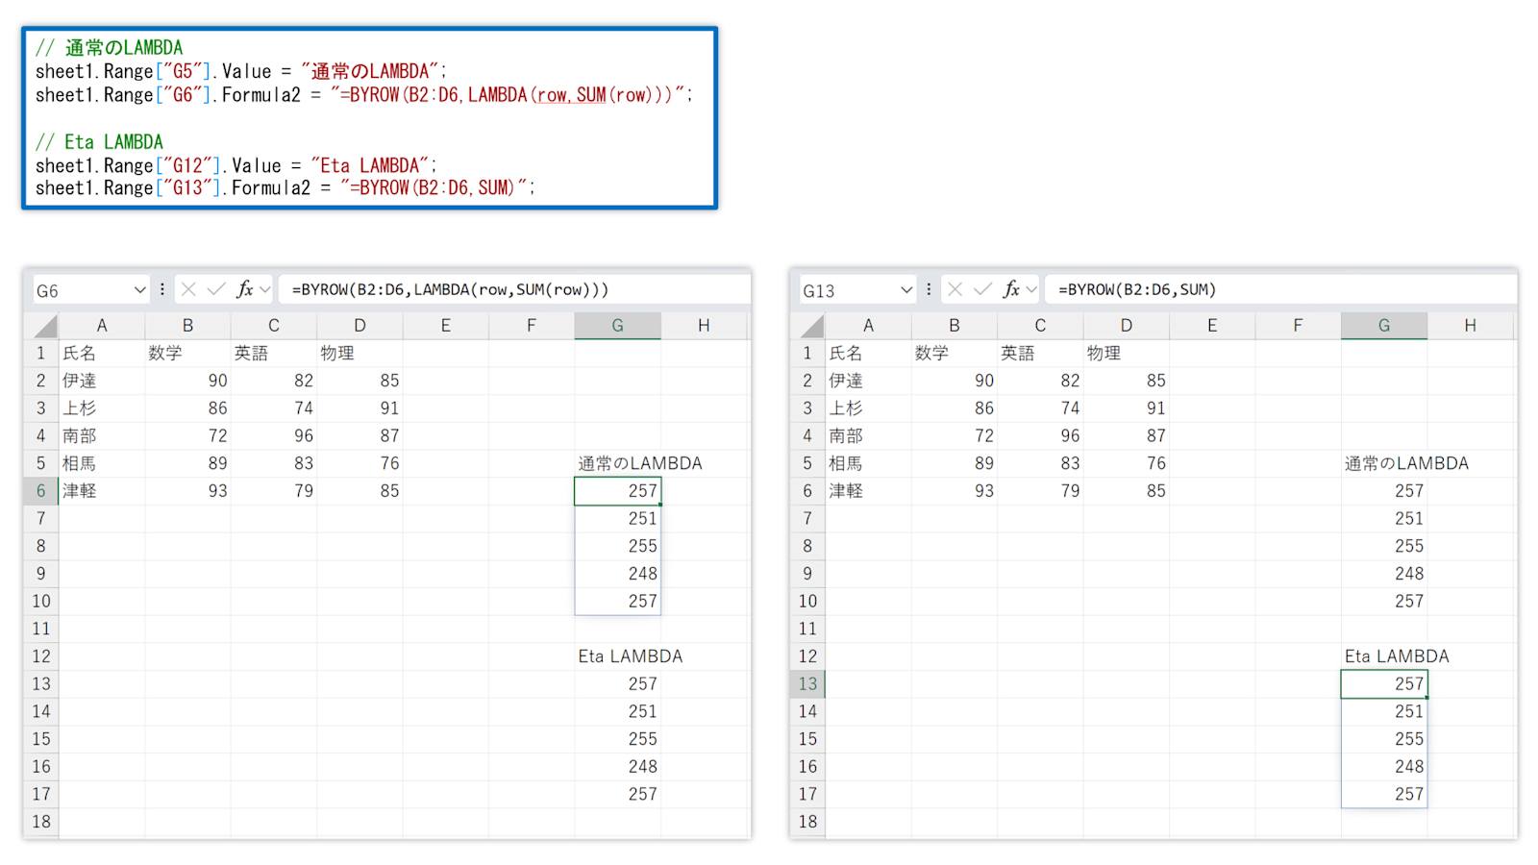Click name cell '上杉' in right sheet
The height and width of the screenshot is (865, 1538).
click(x=868, y=408)
